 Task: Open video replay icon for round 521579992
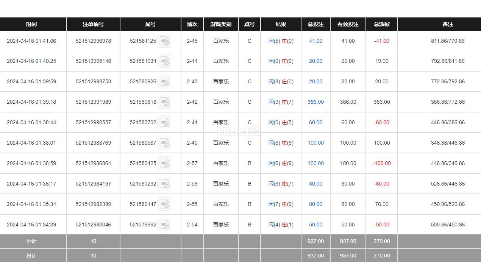[164, 225]
